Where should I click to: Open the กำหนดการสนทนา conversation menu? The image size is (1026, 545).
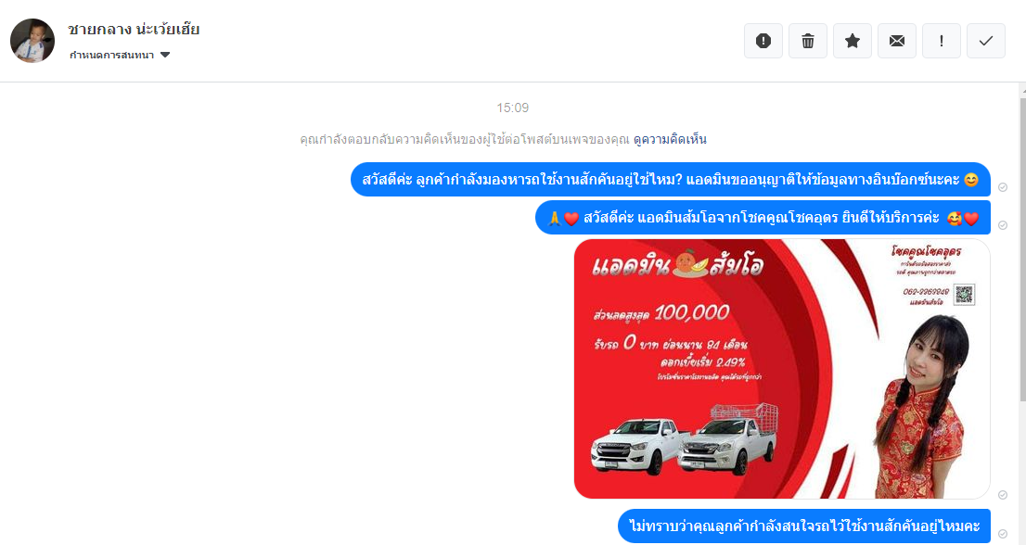[x=119, y=55]
